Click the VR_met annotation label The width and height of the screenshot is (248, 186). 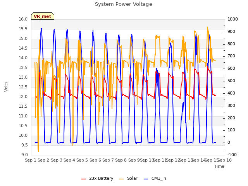point(43,16)
